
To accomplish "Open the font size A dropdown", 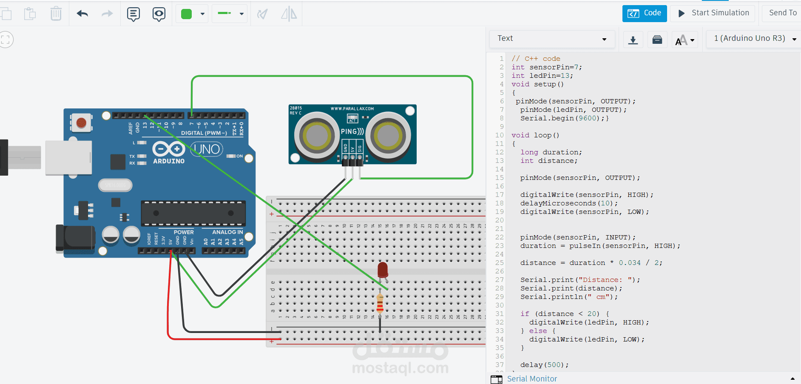I will [685, 40].
